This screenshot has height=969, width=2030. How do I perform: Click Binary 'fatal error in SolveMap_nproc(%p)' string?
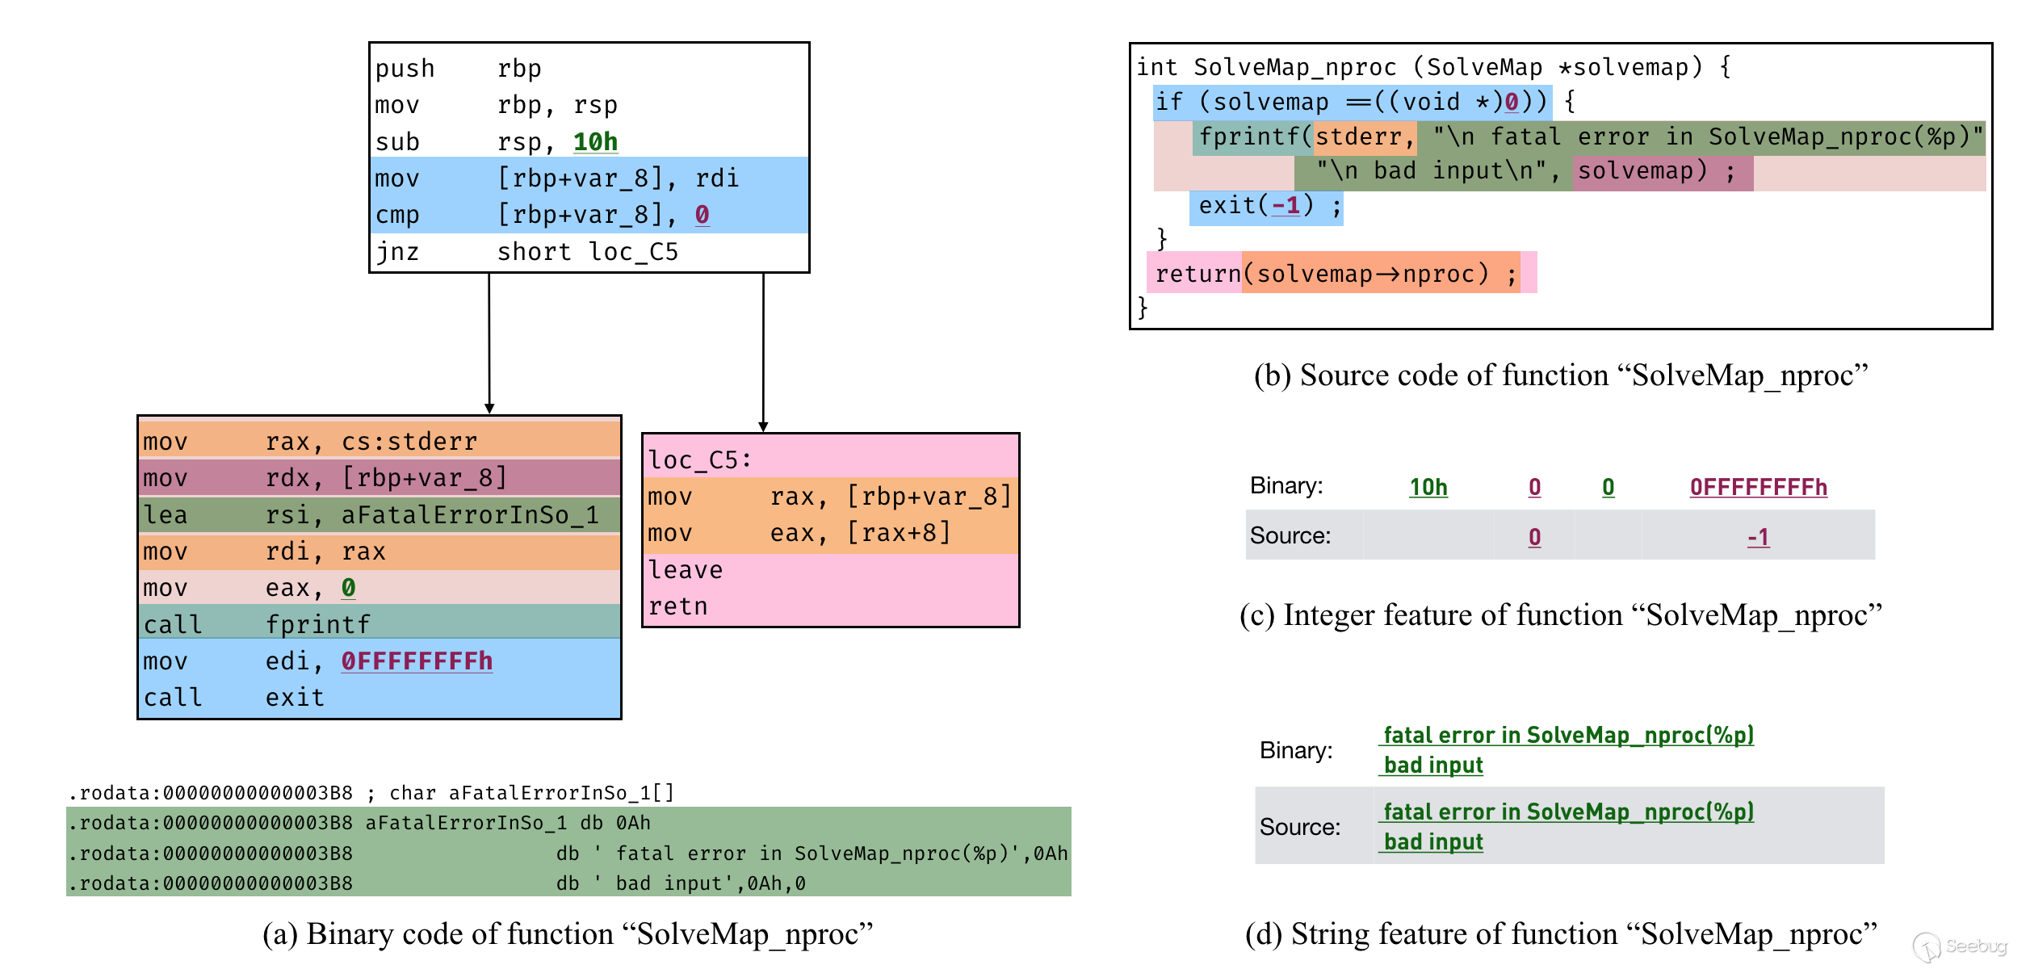coord(1567,736)
